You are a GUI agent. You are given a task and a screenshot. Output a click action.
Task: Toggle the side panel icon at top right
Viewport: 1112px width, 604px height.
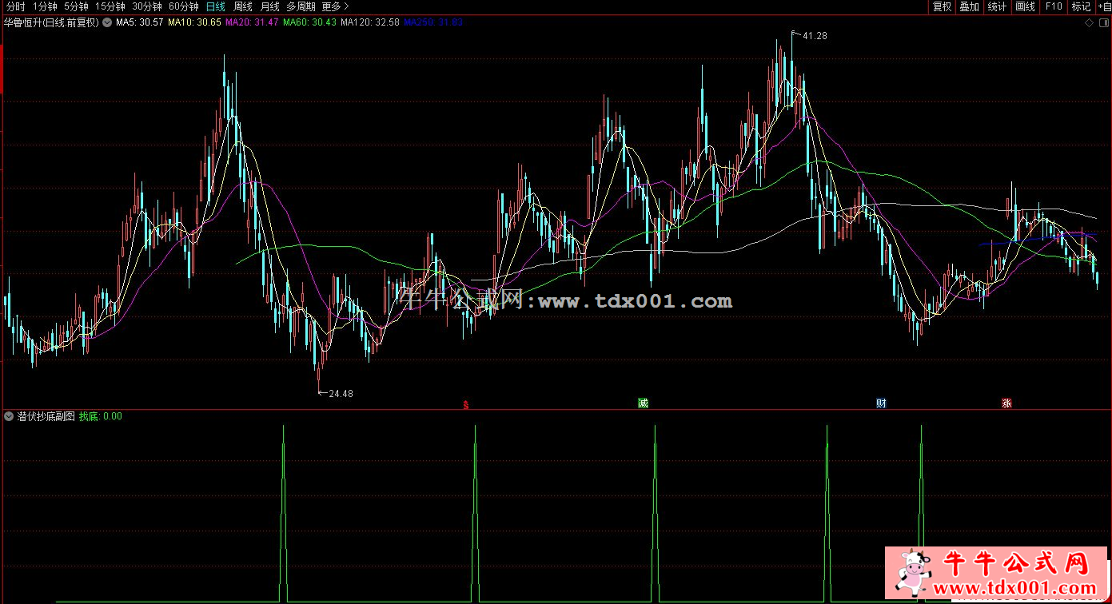[x=1104, y=22]
